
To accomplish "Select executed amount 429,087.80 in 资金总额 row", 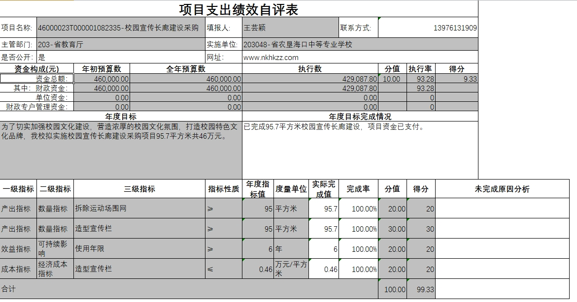I will tap(310, 79).
